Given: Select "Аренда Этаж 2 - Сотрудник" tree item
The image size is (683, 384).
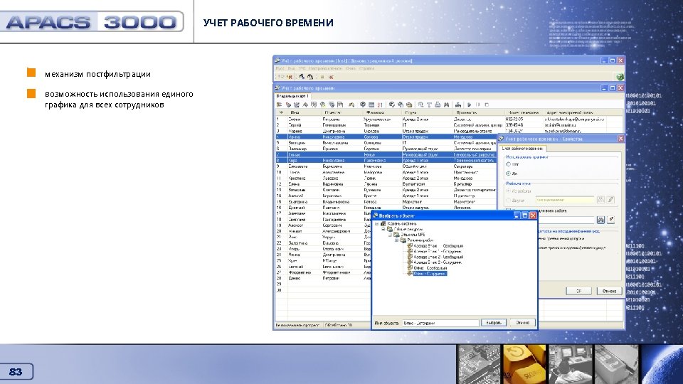Looking at the screenshot, I should coord(438,262).
